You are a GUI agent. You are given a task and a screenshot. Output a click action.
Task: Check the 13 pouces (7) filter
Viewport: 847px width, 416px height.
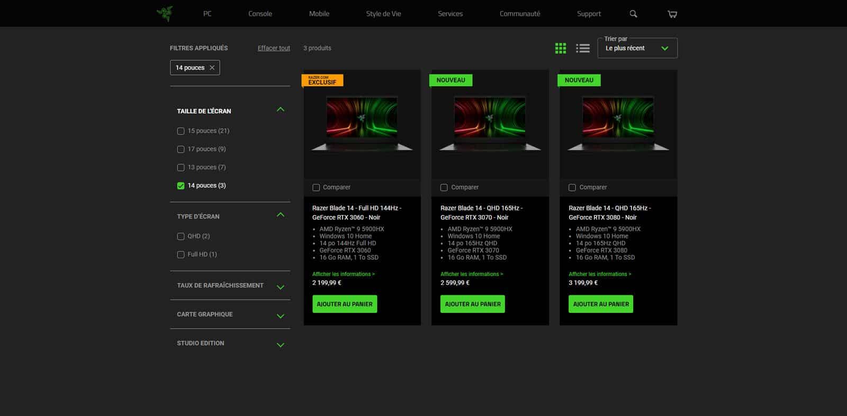pos(181,168)
